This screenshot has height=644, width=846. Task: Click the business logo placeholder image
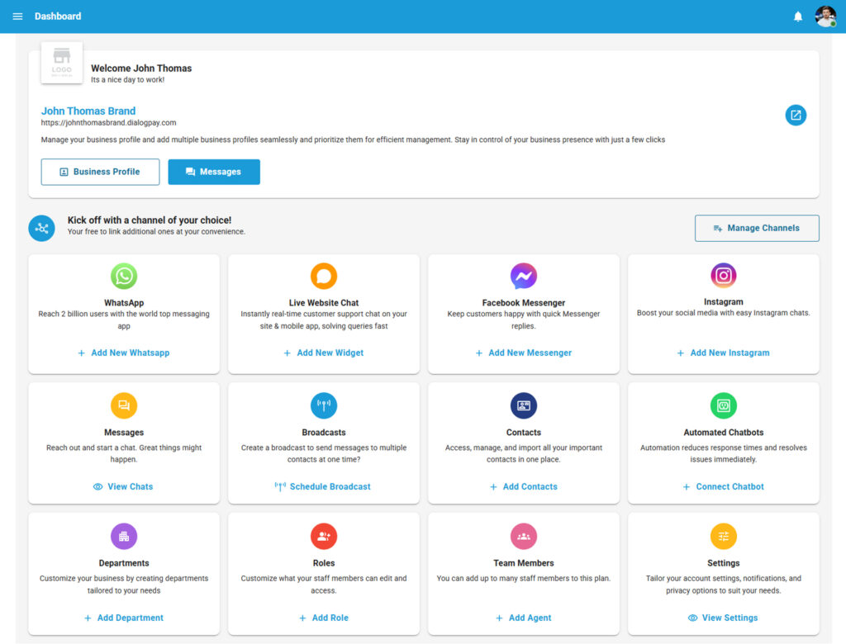(62, 63)
